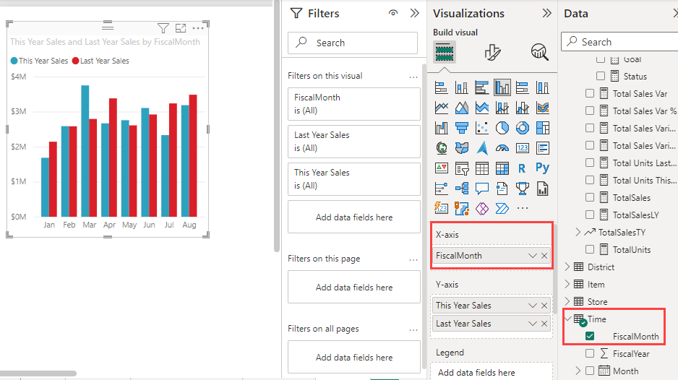The height and width of the screenshot is (380, 678).
Task: Expand the Store table
Action: pyautogui.click(x=567, y=301)
